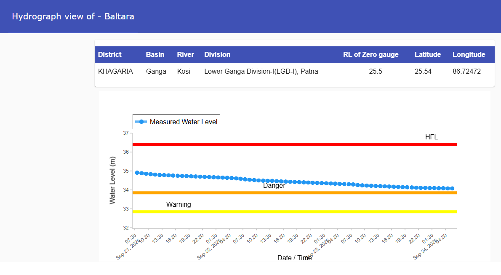Image resolution: width=501 pixels, height=275 pixels.
Task: Click the blue legend marker icon
Action: click(x=141, y=122)
